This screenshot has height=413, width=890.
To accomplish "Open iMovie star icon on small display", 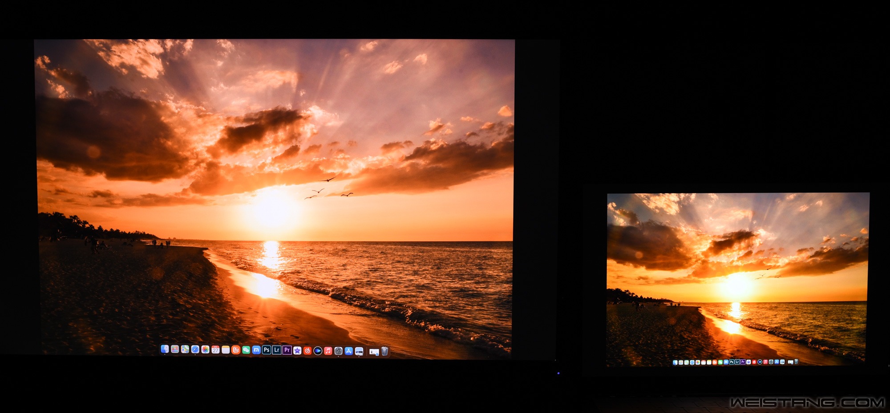I will tap(748, 362).
